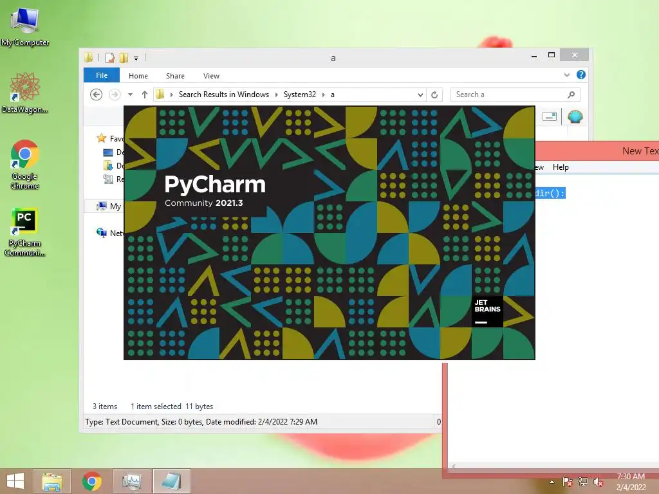Click 'Search Results in Windows' breadcrumb
The image size is (659, 494).
point(223,95)
